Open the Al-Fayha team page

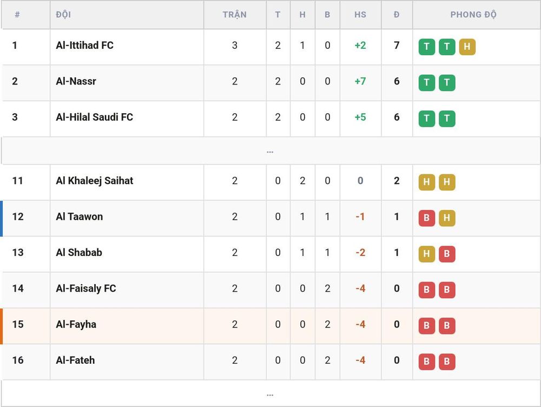pos(76,325)
